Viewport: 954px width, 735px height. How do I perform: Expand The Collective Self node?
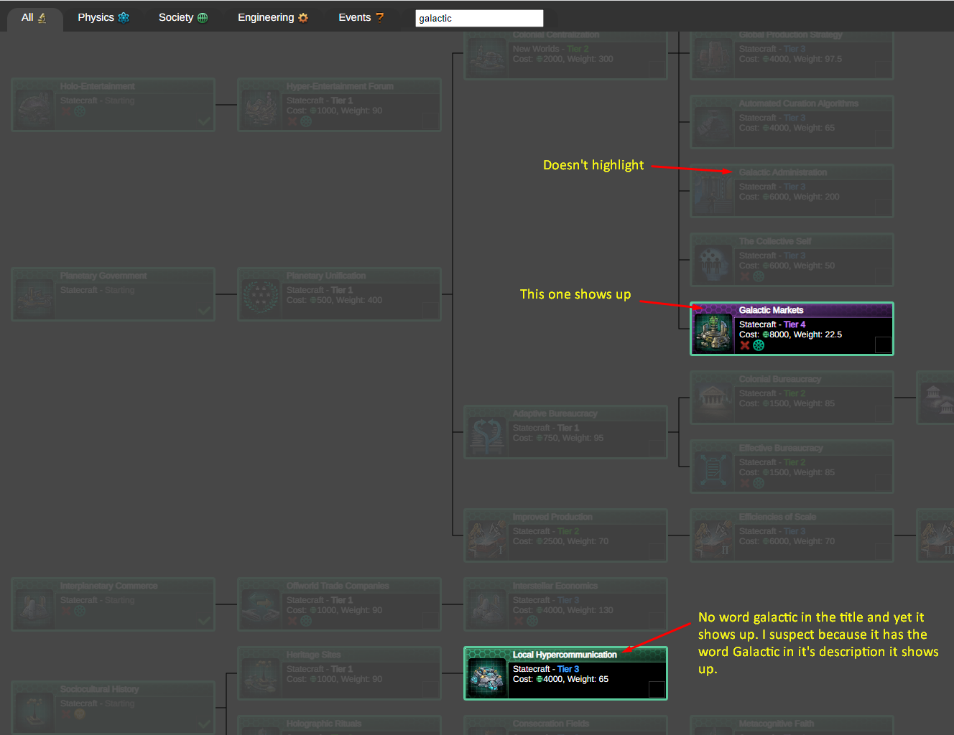tap(791, 259)
